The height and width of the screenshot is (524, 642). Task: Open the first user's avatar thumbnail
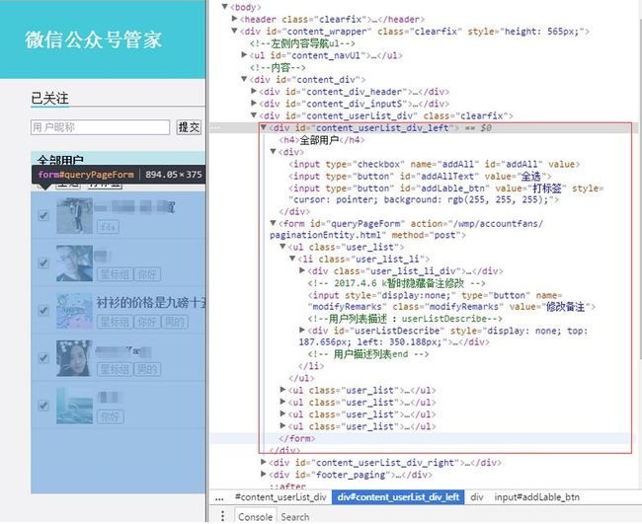[x=74, y=216]
